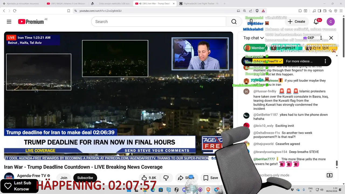Click the live video player
345x194 pixels.
tap(119, 96)
